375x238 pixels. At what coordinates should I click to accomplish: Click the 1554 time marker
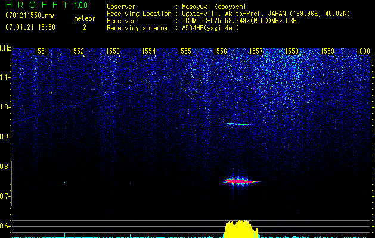(x=149, y=51)
